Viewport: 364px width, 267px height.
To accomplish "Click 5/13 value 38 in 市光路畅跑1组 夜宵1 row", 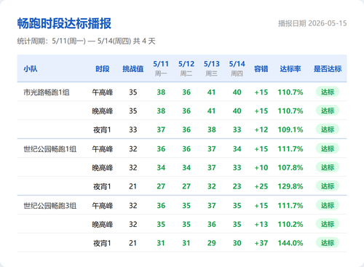I will tap(212, 129).
